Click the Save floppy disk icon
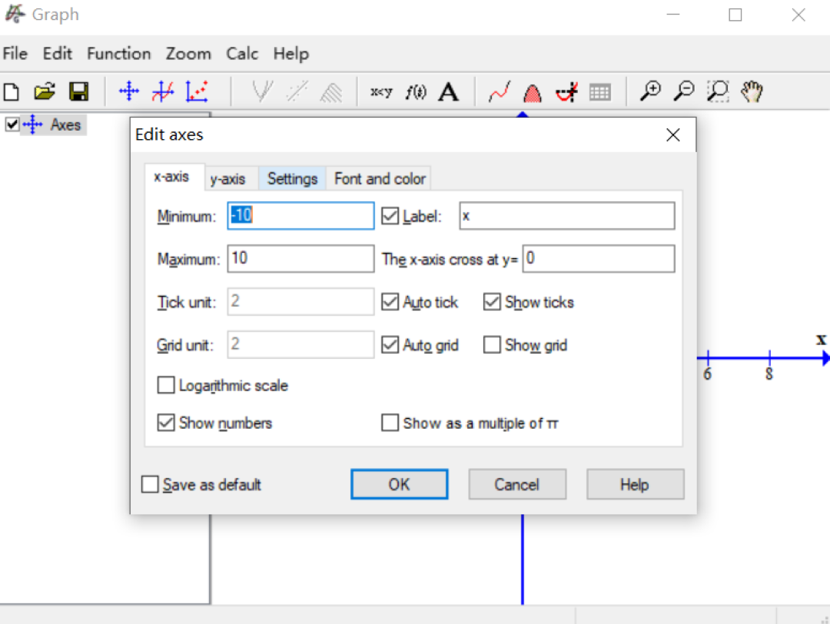The width and height of the screenshot is (830, 624). point(78,92)
